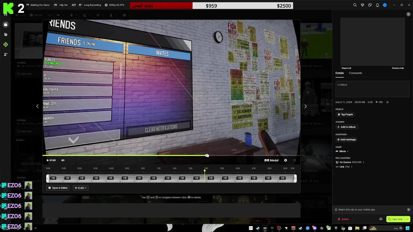Open the friends icon in left sidebar
This screenshot has width=413, height=232.
(x=5, y=54)
